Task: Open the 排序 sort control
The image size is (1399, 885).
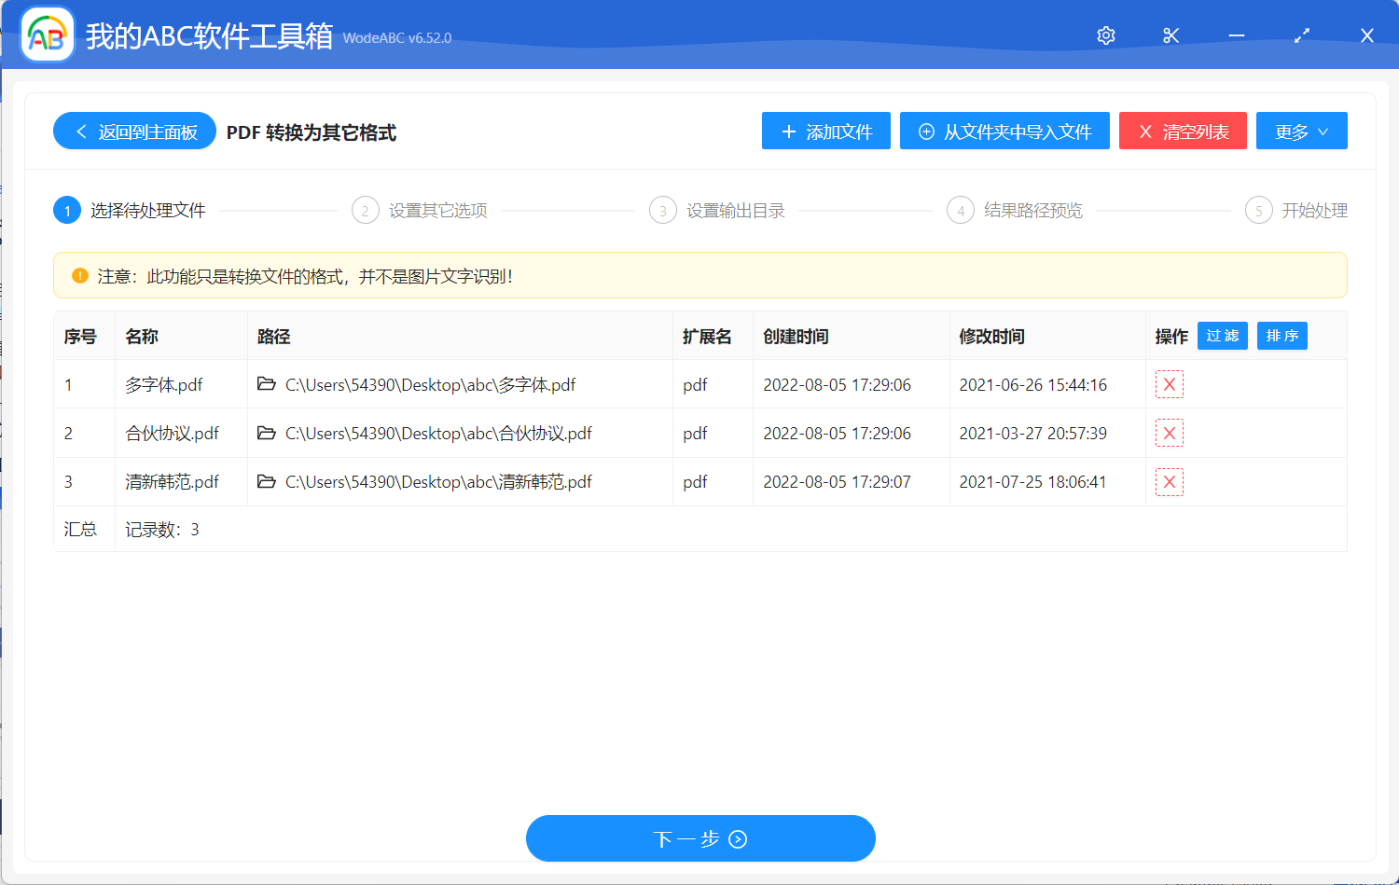Action: (1281, 336)
